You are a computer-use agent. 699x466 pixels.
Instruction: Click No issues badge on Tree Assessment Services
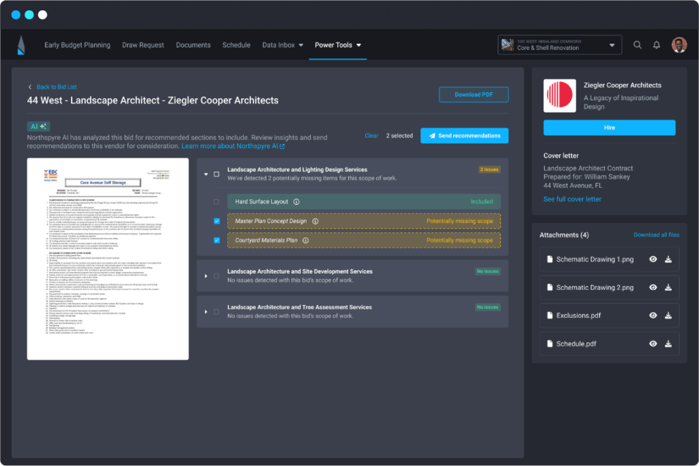(487, 308)
